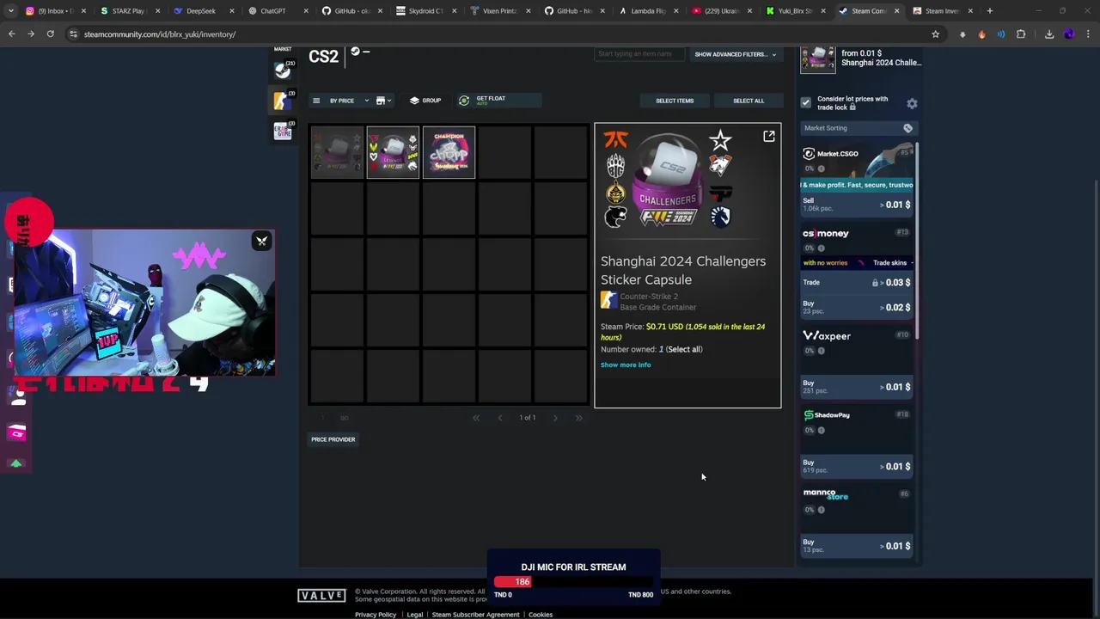Click SELECT ALL button

tap(749, 101)
